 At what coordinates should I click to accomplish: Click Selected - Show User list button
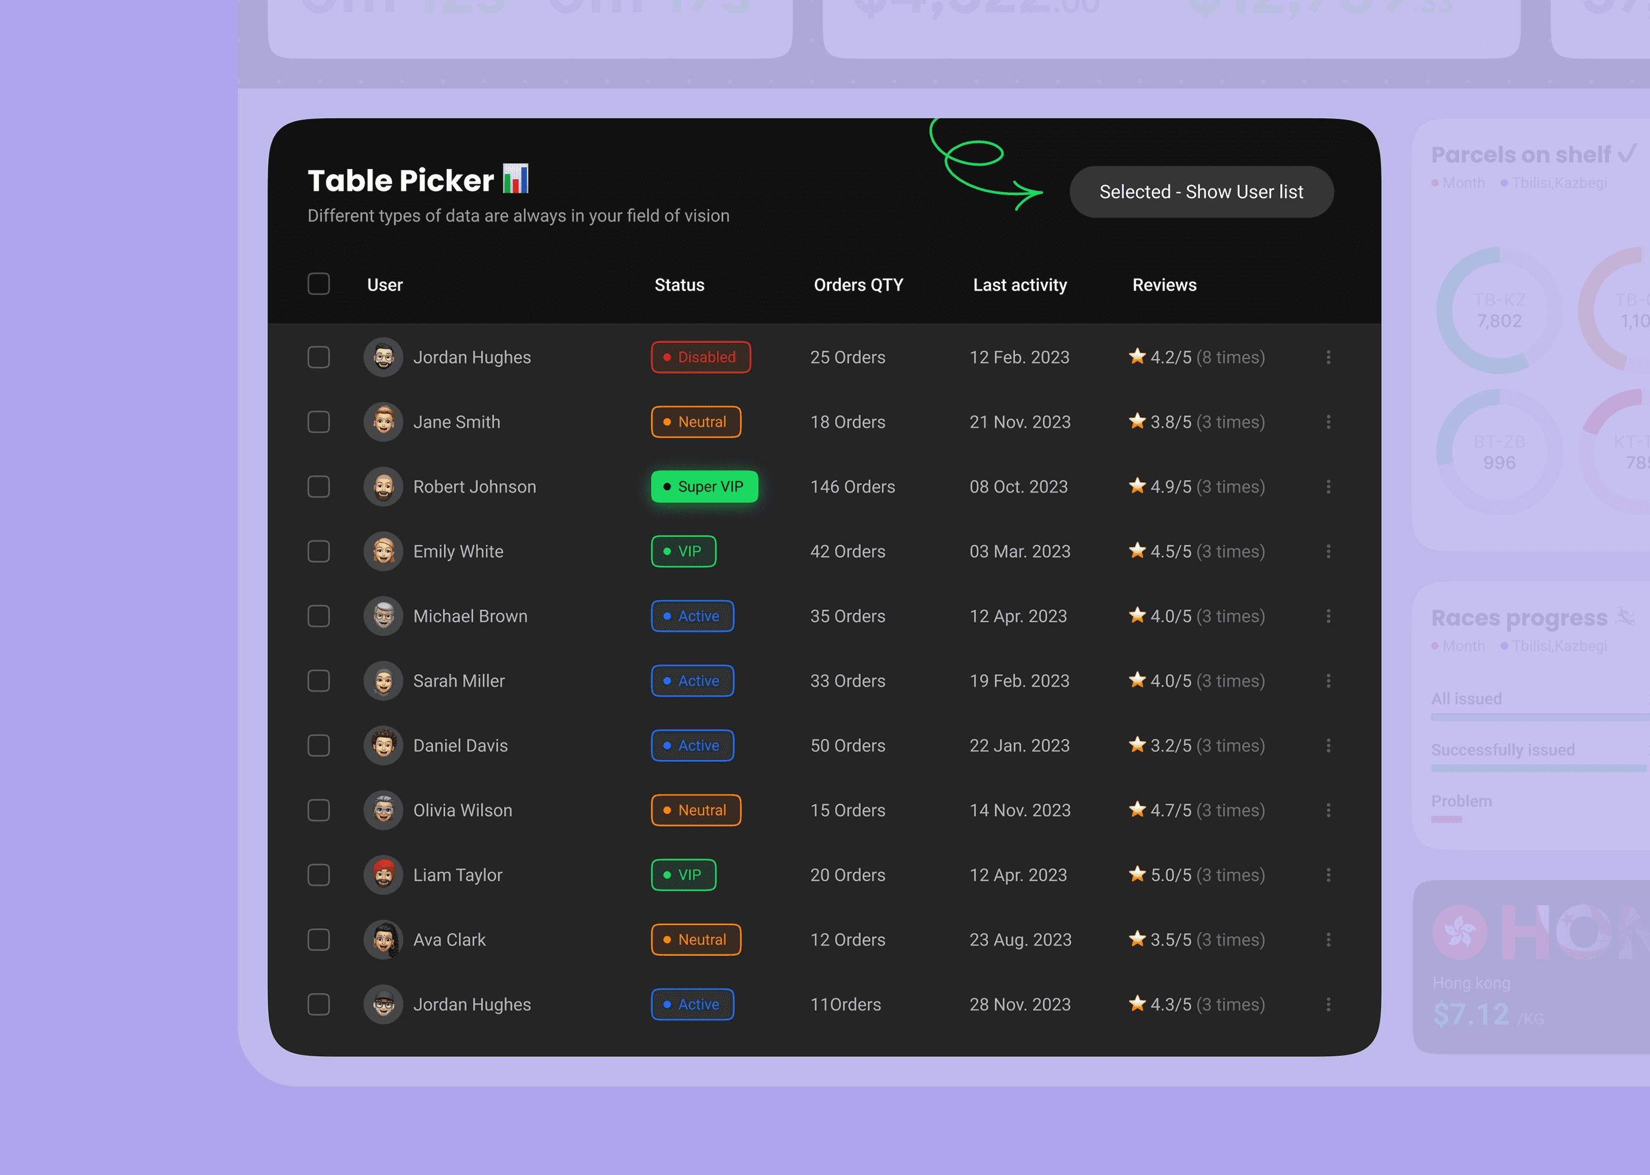click(1201, 192)
